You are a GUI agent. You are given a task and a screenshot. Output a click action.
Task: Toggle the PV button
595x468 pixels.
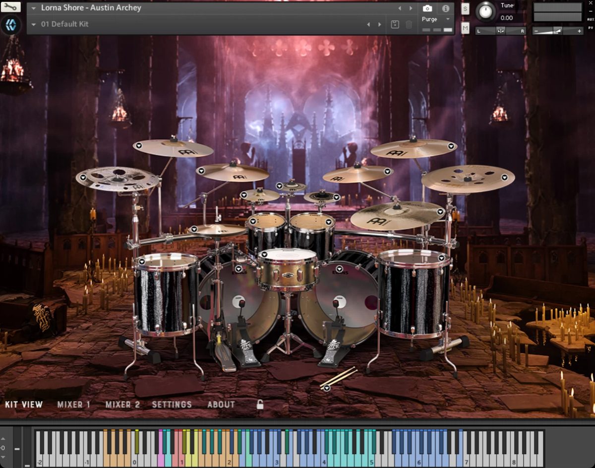coord(590,28)
